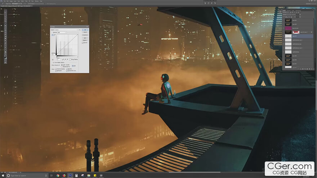Click the Options button in Curves
This screenshot has width=317, height=178.
pos(85,40)
